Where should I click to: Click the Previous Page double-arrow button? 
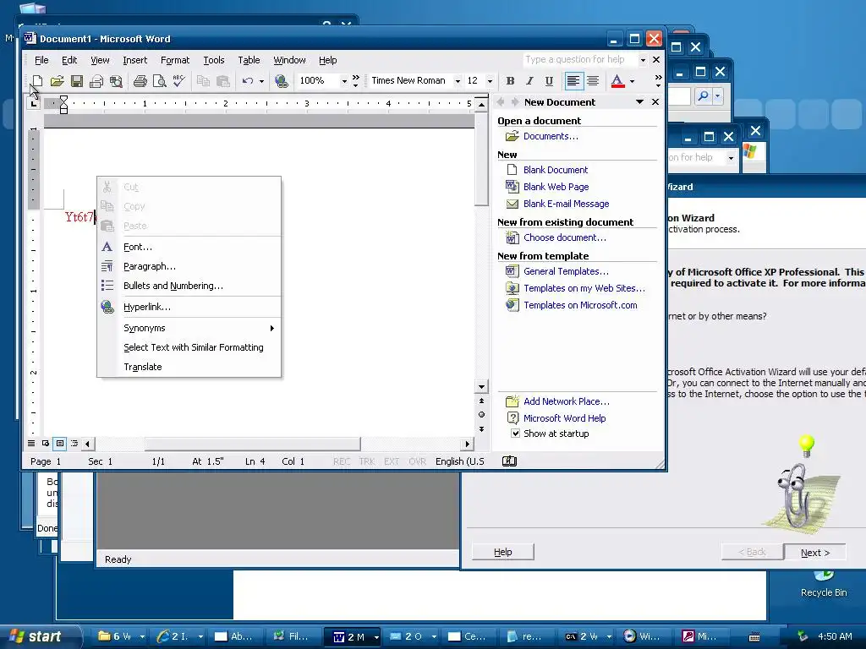coord(481,401)
